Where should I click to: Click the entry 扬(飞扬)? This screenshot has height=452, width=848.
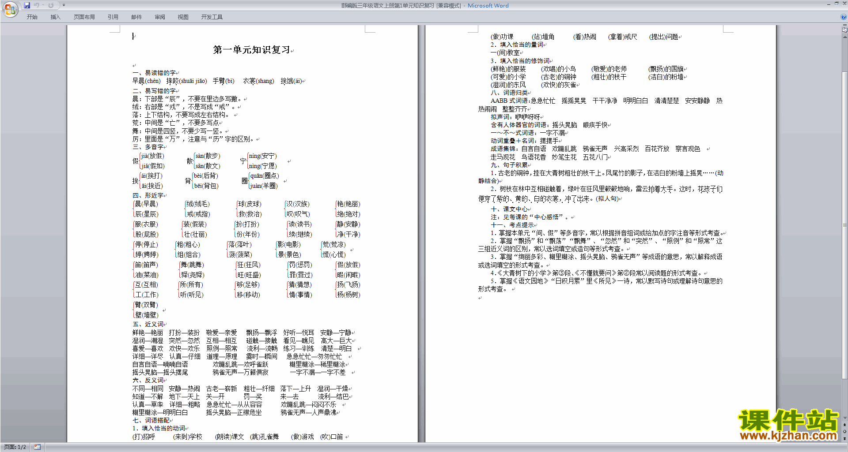348,285
